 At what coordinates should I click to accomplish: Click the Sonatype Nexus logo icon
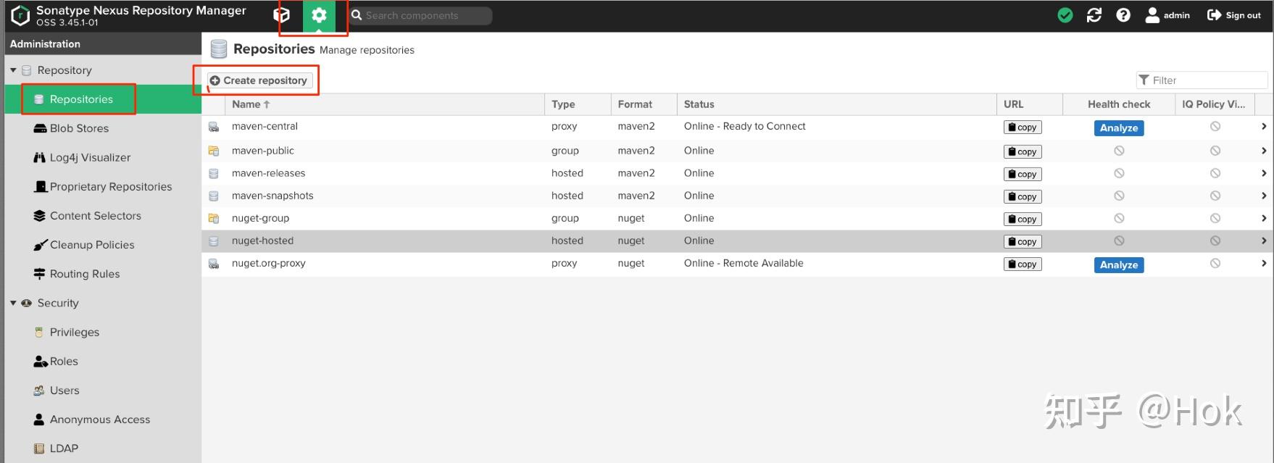20,15
